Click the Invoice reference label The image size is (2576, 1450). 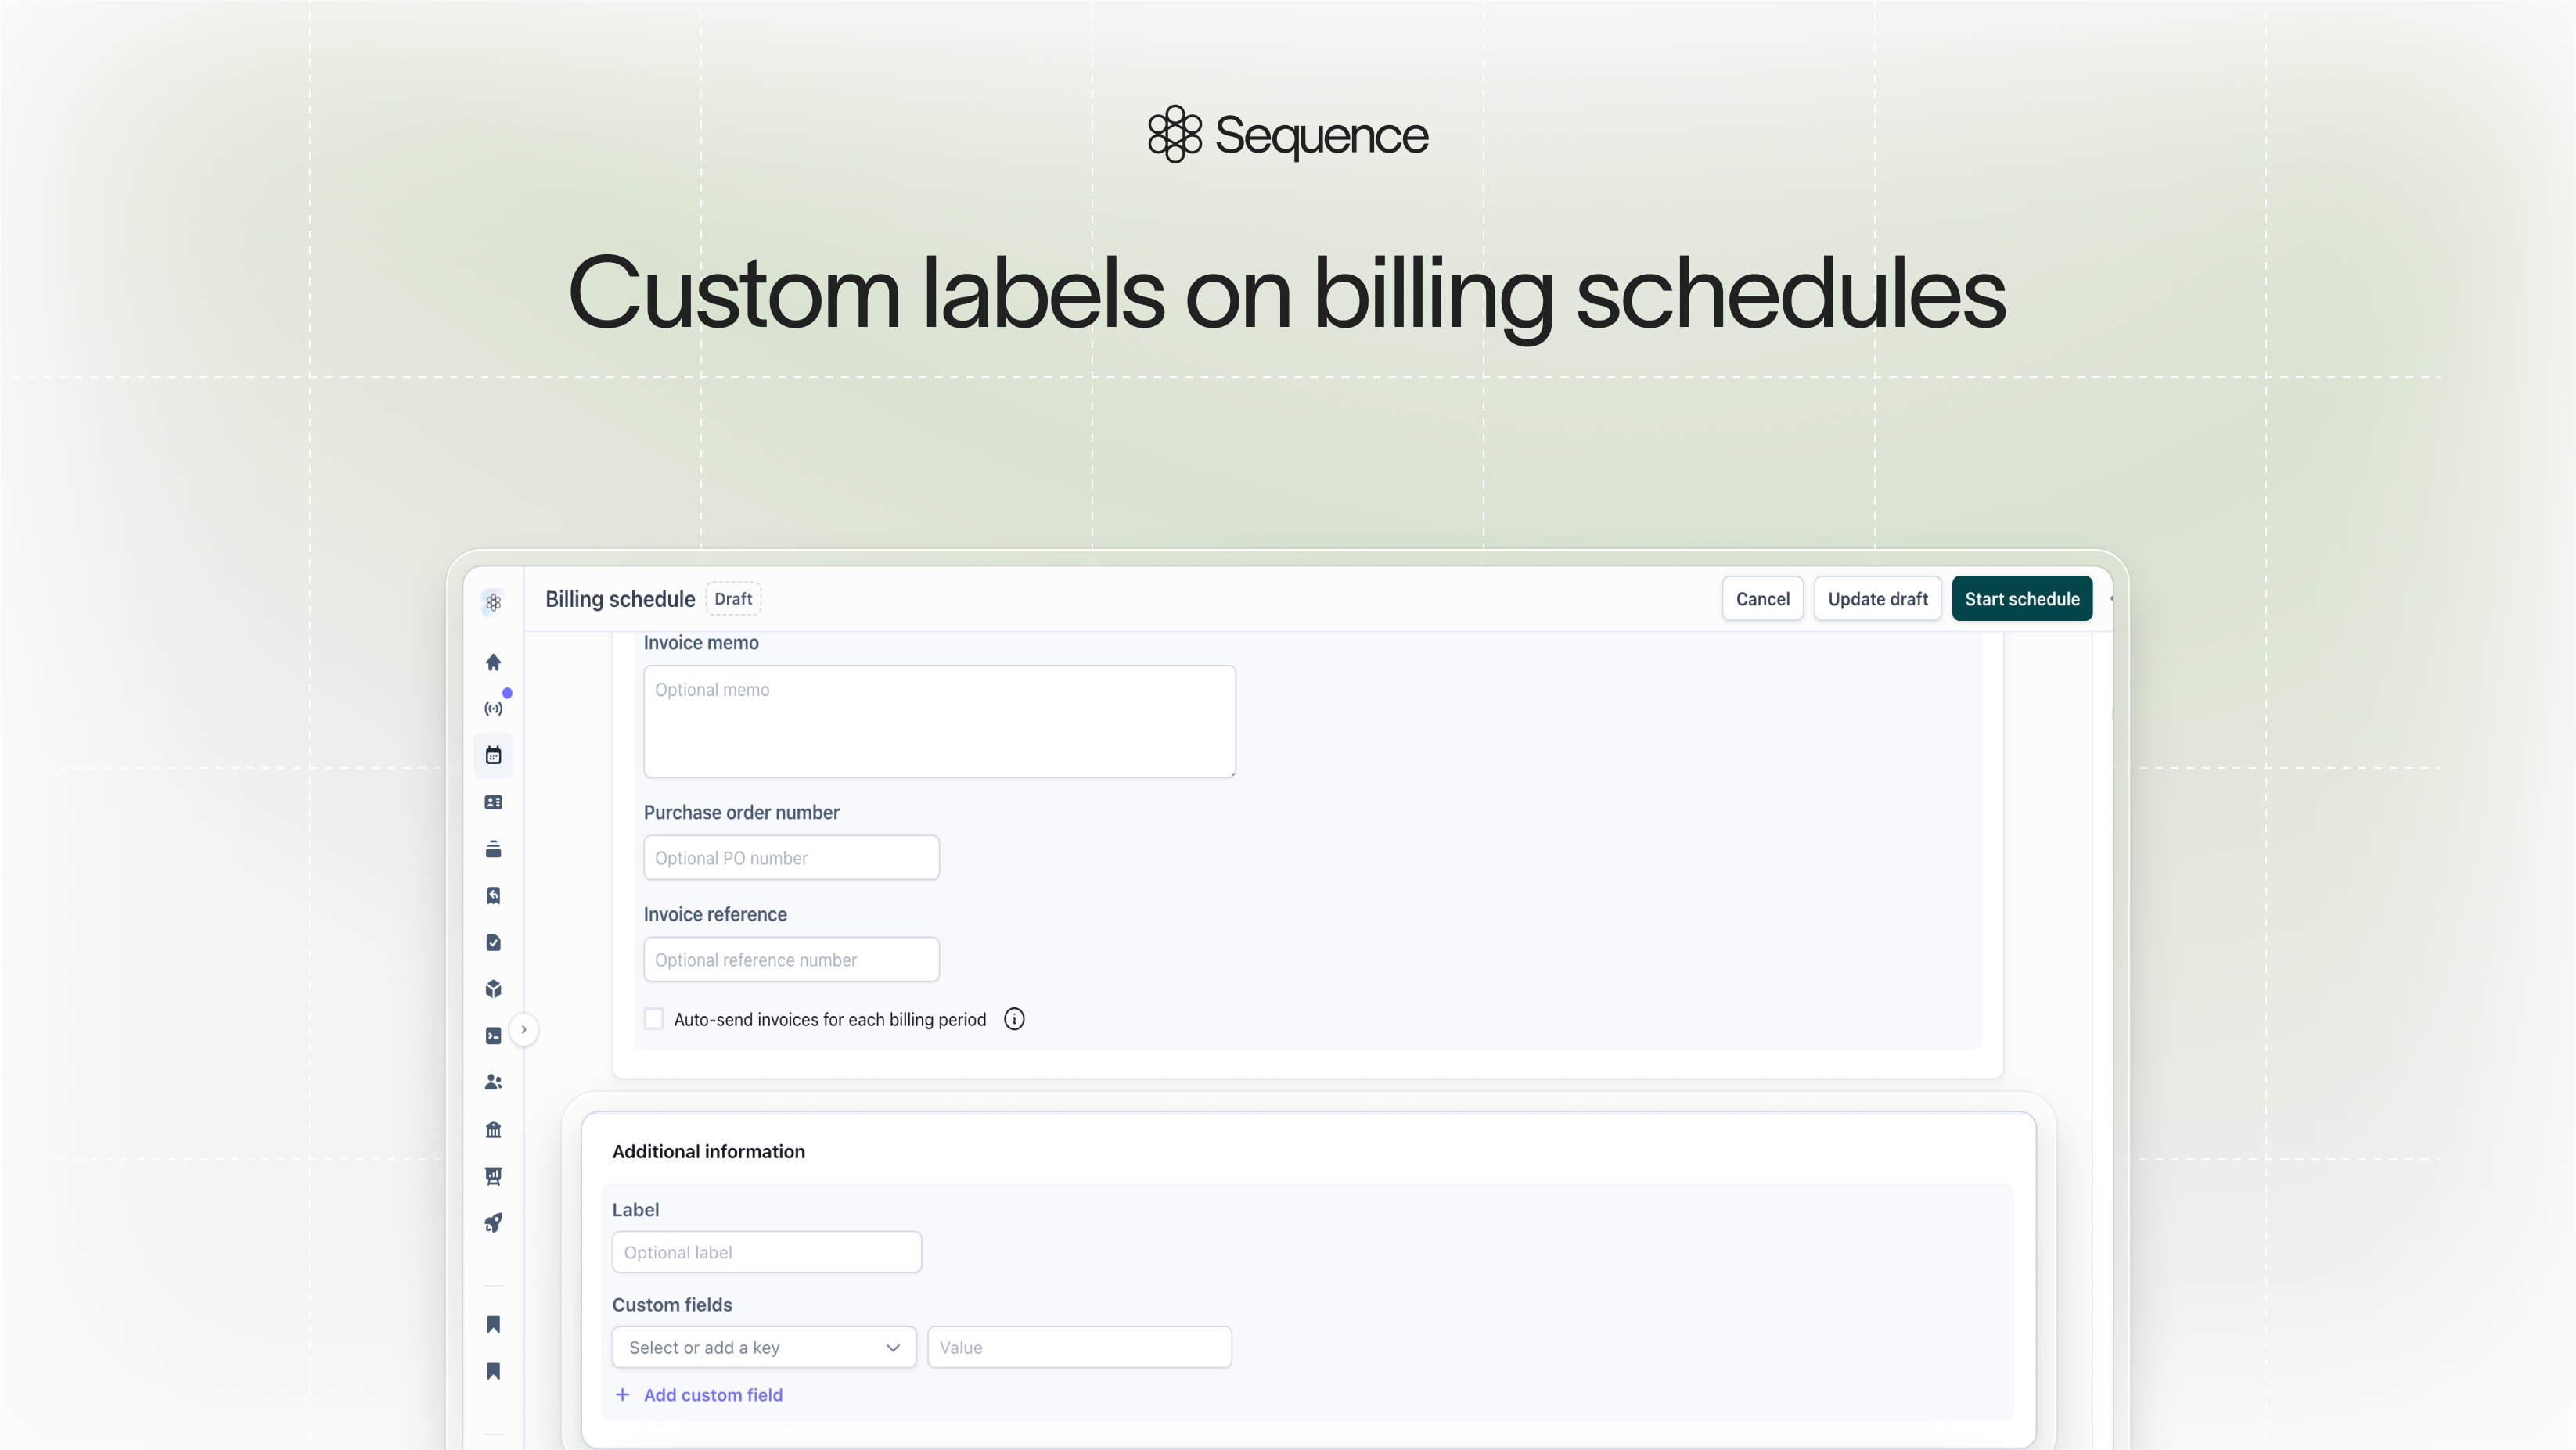715,914
